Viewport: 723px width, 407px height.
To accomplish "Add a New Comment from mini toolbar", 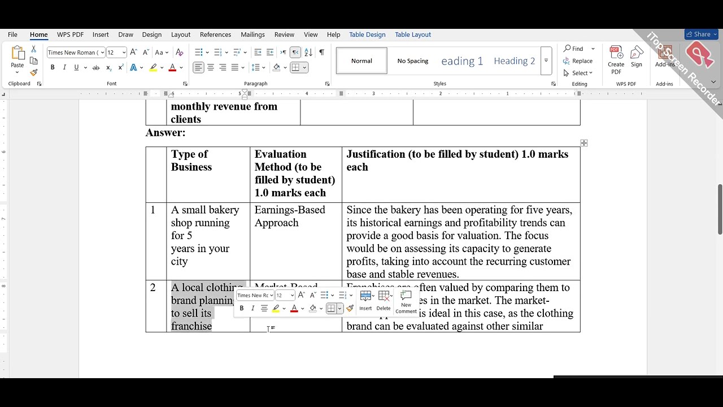I will [406, 302].
